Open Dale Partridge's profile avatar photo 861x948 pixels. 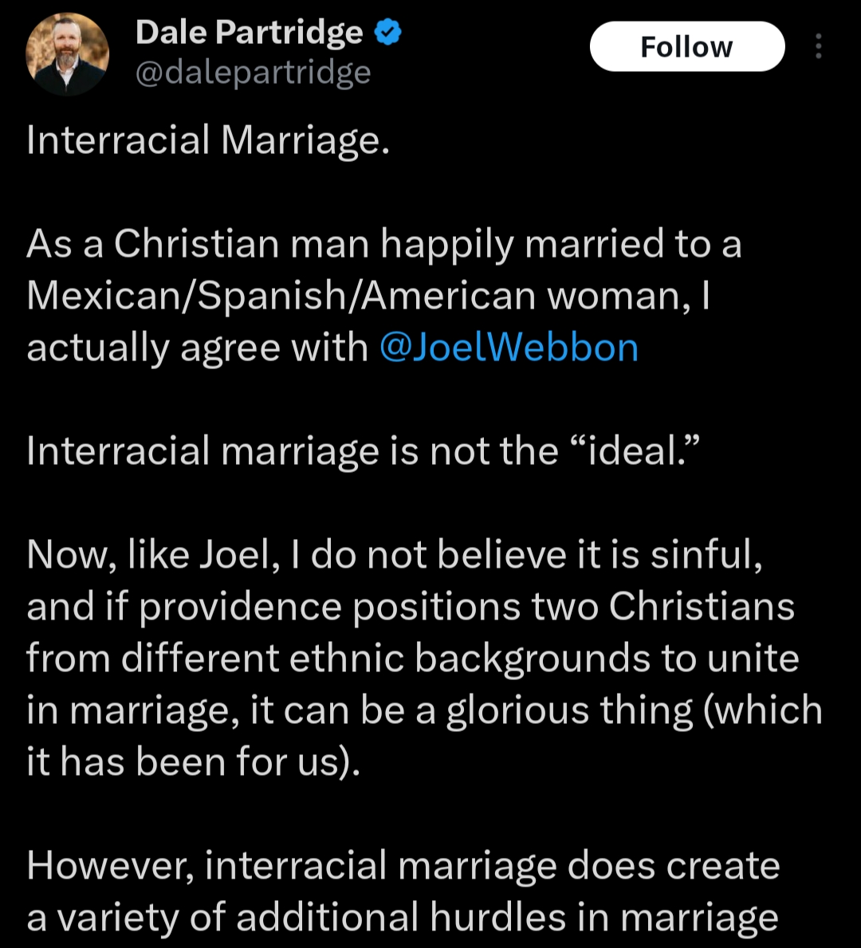pos(67,53)
